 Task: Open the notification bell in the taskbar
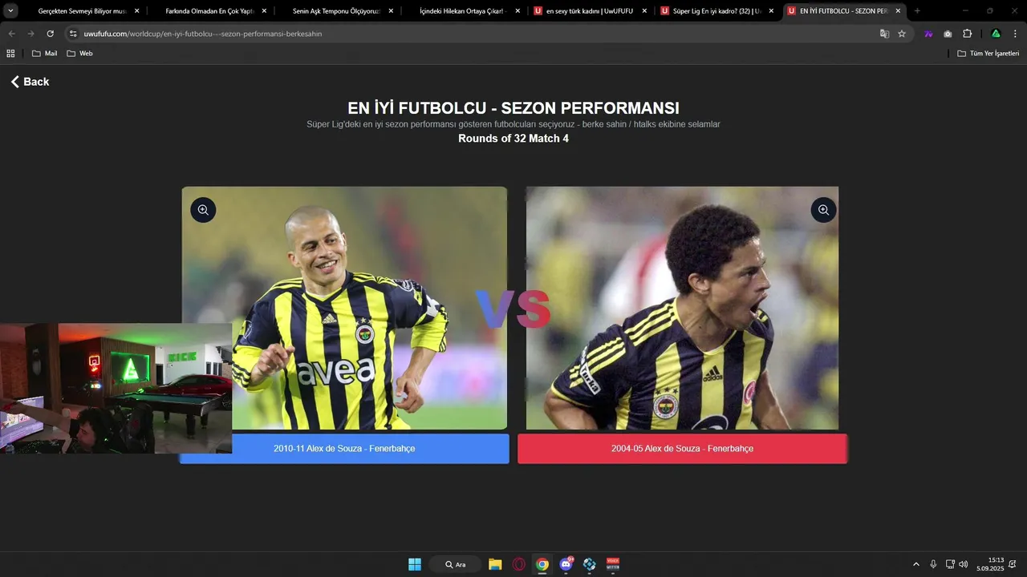tap(1013, 564)
